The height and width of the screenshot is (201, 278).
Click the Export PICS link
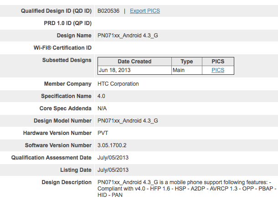point(145,10)
